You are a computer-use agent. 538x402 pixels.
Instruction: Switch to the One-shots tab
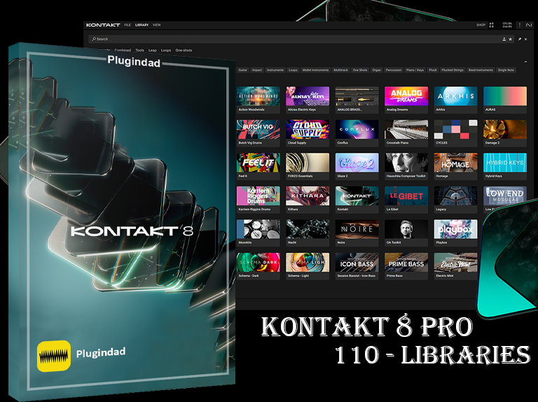click(x=184, y=50)
